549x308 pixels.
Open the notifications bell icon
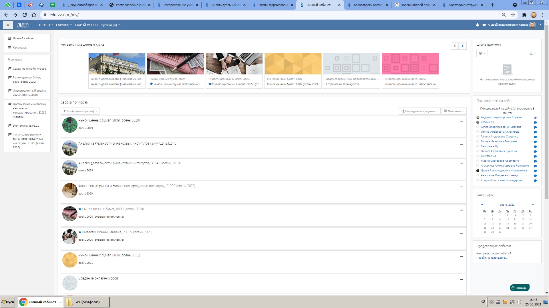(478, 25)
